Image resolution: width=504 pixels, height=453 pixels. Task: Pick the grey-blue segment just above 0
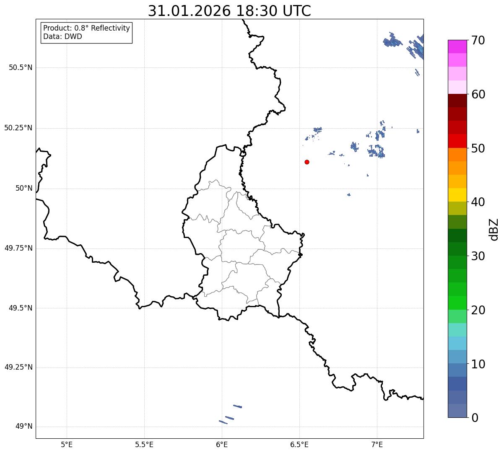[457, 411]
